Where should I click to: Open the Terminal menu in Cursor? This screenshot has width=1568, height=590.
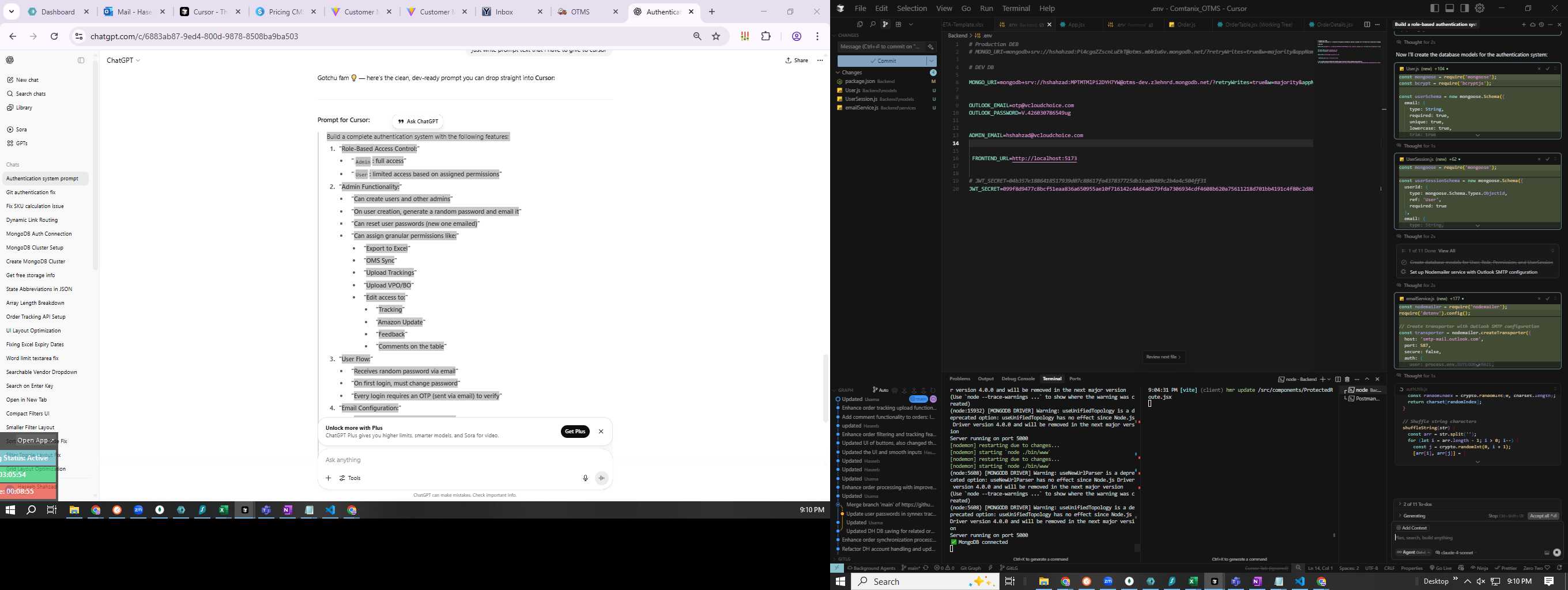click(1016, 9)
